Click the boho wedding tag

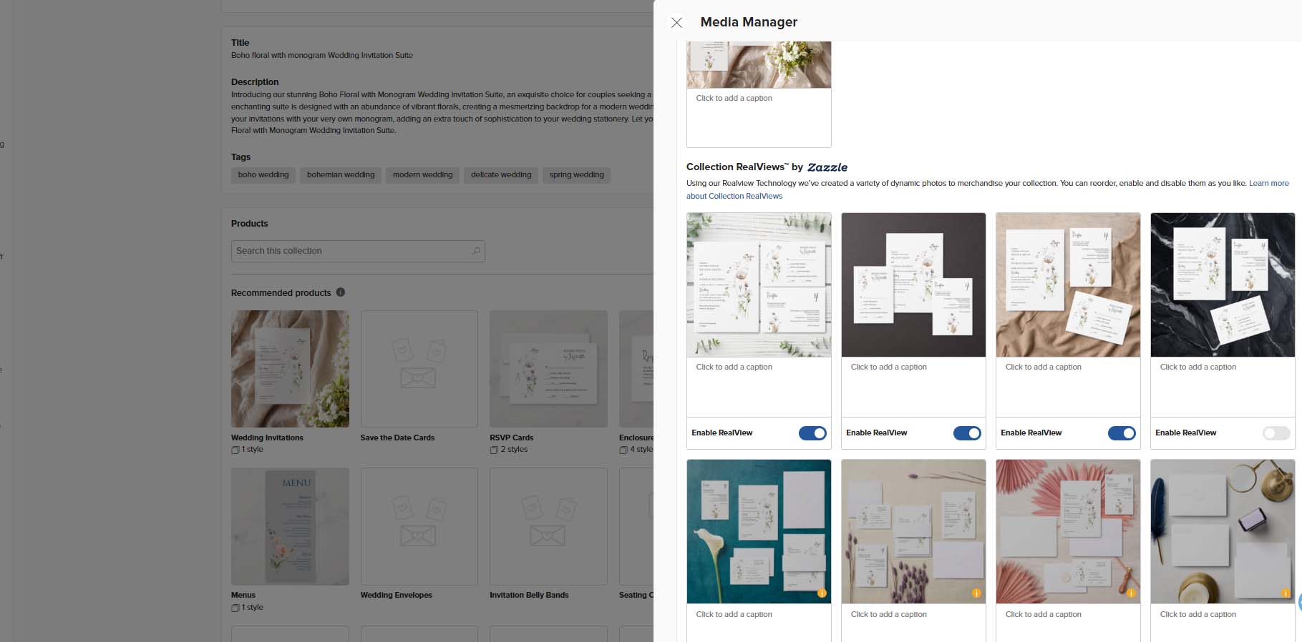[x=263, y=175]
